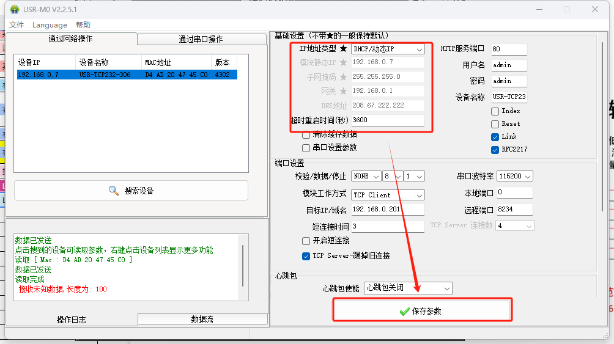Open the 心跳包使能 dropdown
Screen dimensions: 614x344
(x=408, y=288)
